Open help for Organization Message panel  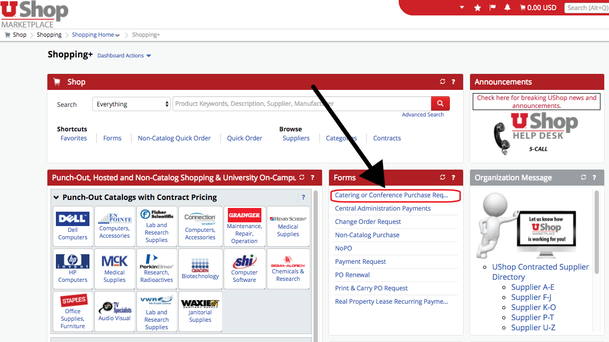(594, 178)
